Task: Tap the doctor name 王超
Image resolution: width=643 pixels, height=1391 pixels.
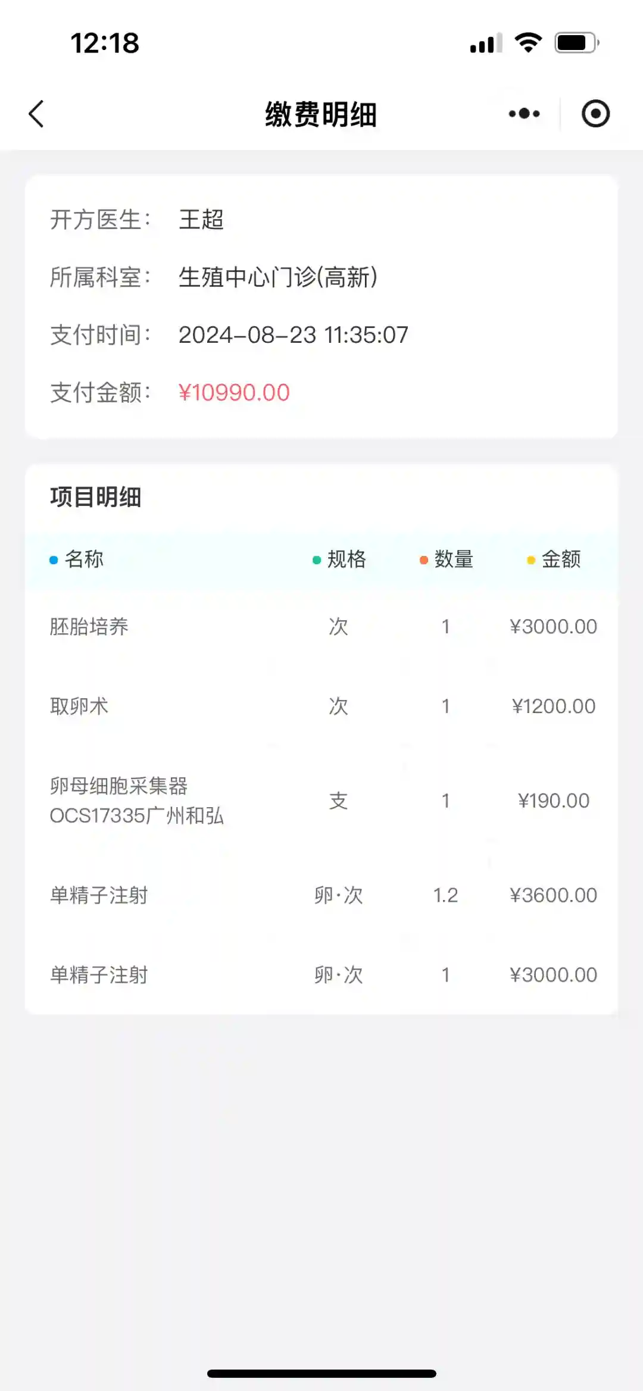Action: click(201, 220)
